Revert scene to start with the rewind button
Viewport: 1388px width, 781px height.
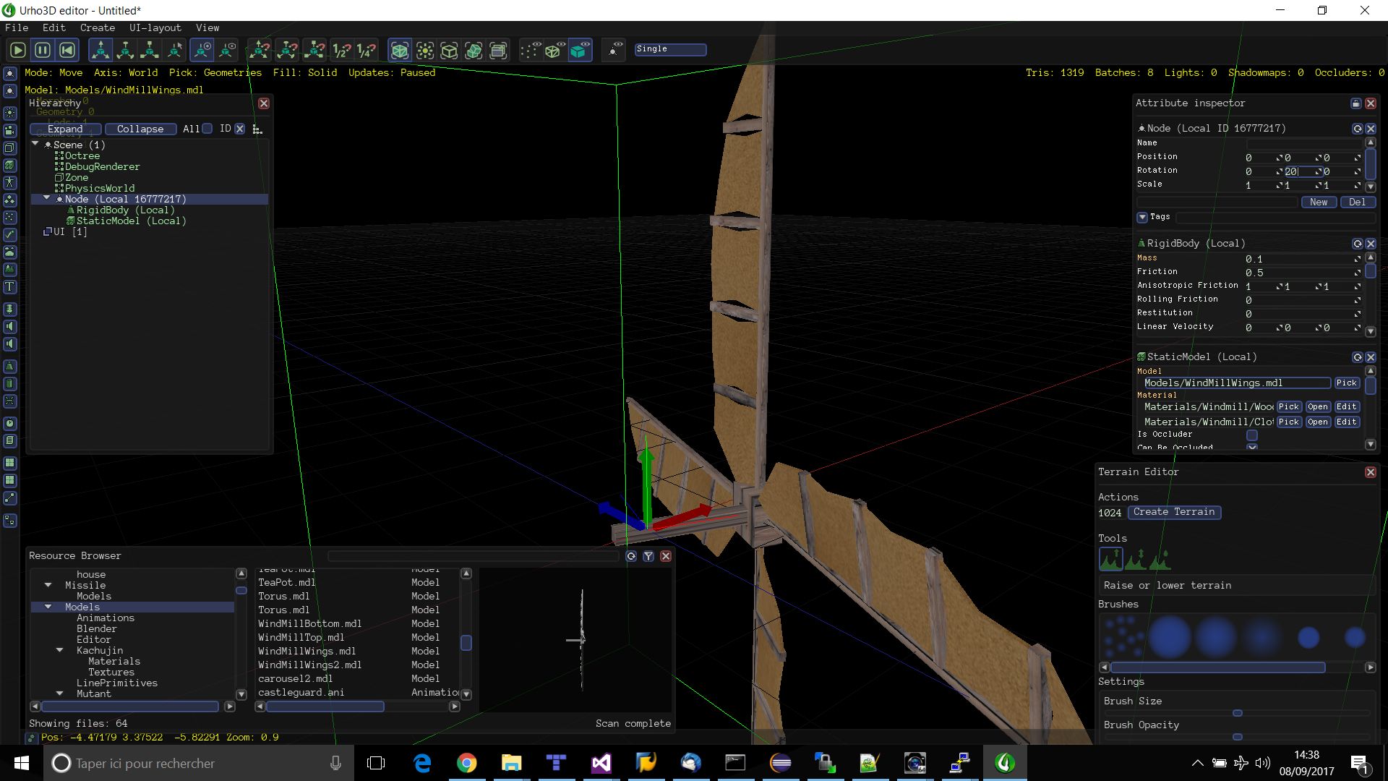point(67,50)
